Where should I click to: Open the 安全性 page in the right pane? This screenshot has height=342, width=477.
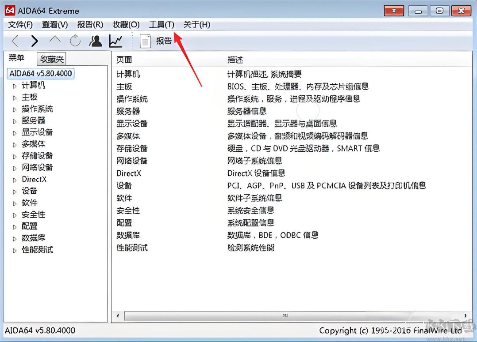[x=128, y=210]
